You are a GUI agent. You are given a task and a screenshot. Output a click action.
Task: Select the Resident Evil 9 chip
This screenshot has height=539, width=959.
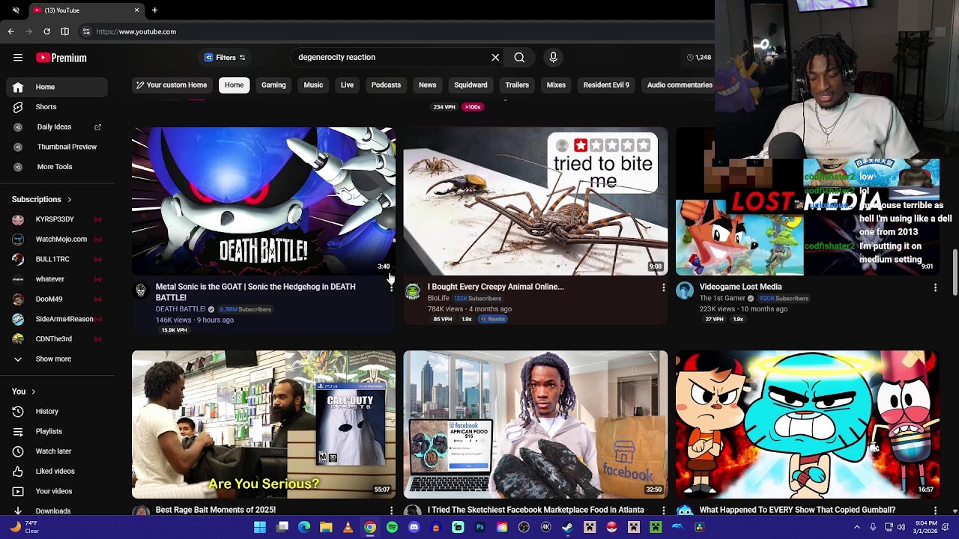[606, 85]
